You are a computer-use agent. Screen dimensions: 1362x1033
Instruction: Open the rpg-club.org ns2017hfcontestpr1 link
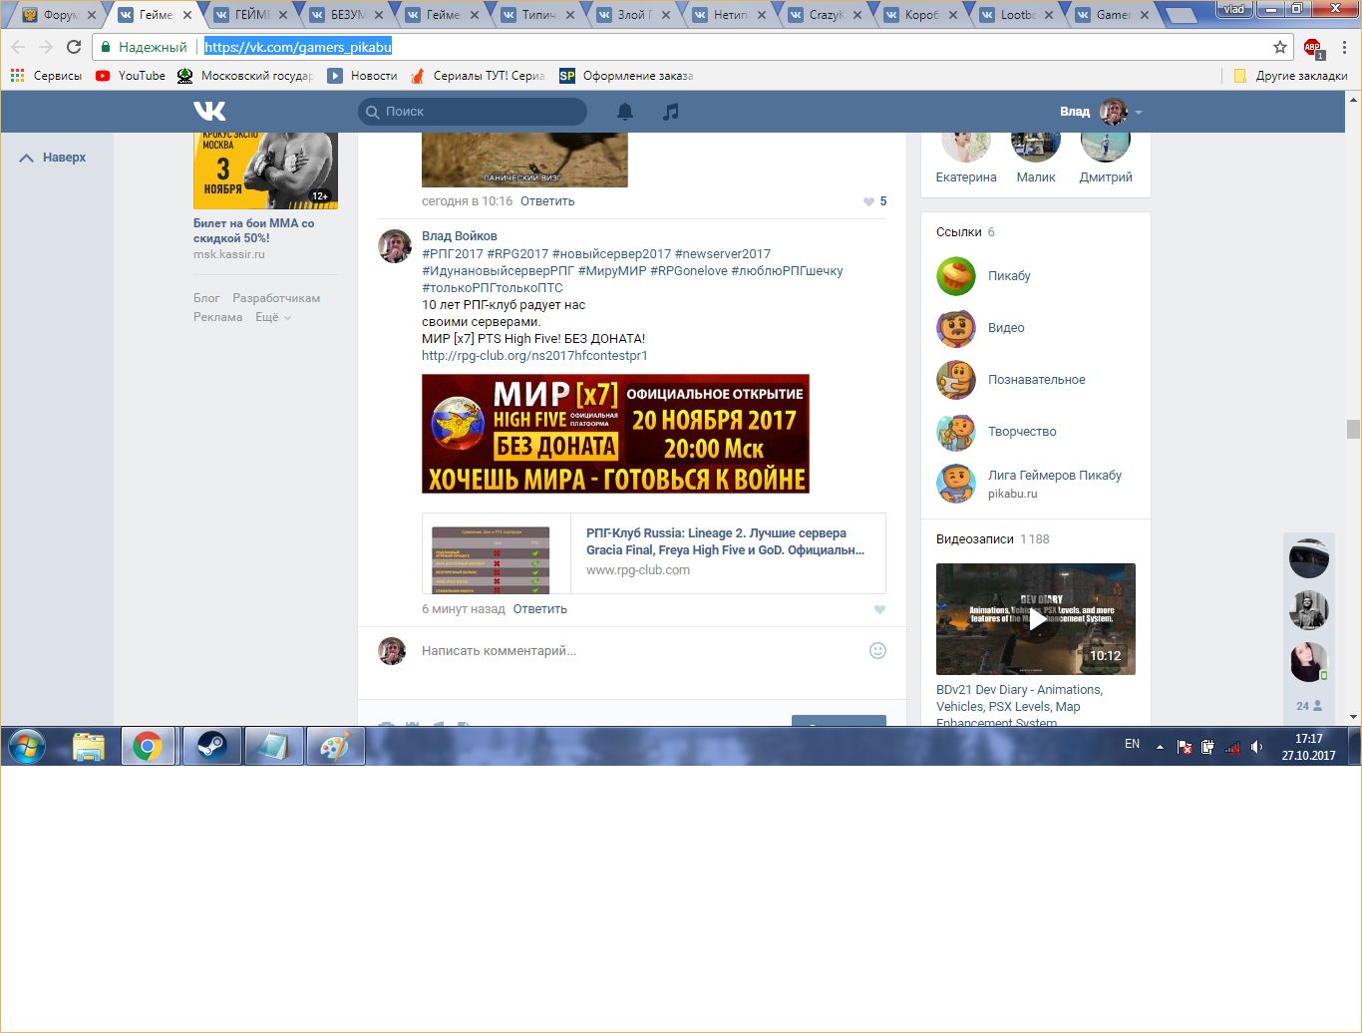tap(534, 356)
